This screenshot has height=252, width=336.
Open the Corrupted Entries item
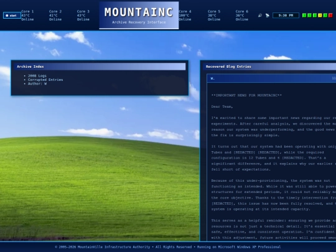pos(45,80)
